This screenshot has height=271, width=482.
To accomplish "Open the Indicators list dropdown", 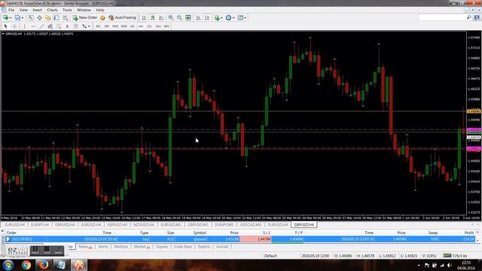I will tap(218, 18).
